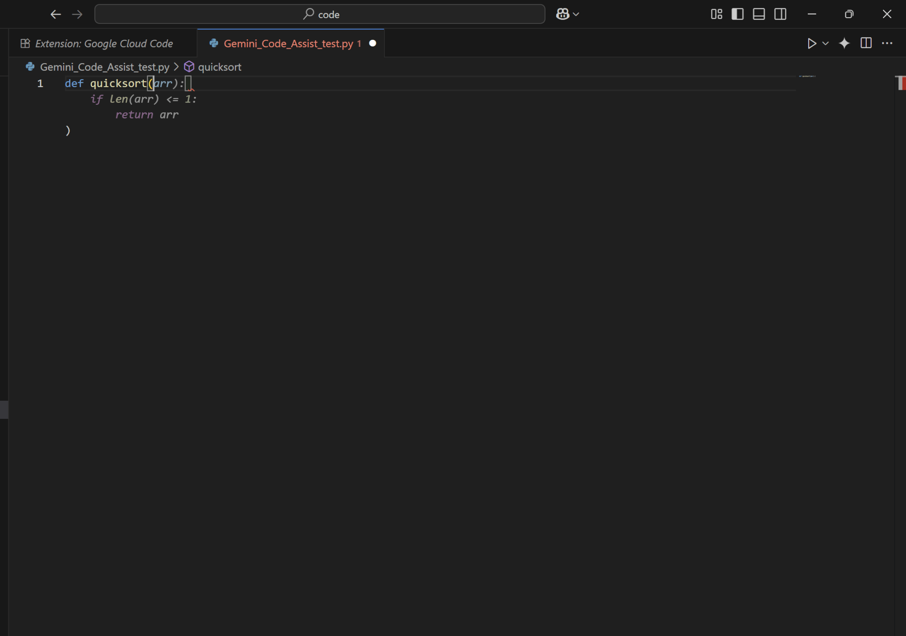Viewport: 906px width, 636px height.
Task: Click the breadcrumb chevron separator
Action: pos(176,67)
